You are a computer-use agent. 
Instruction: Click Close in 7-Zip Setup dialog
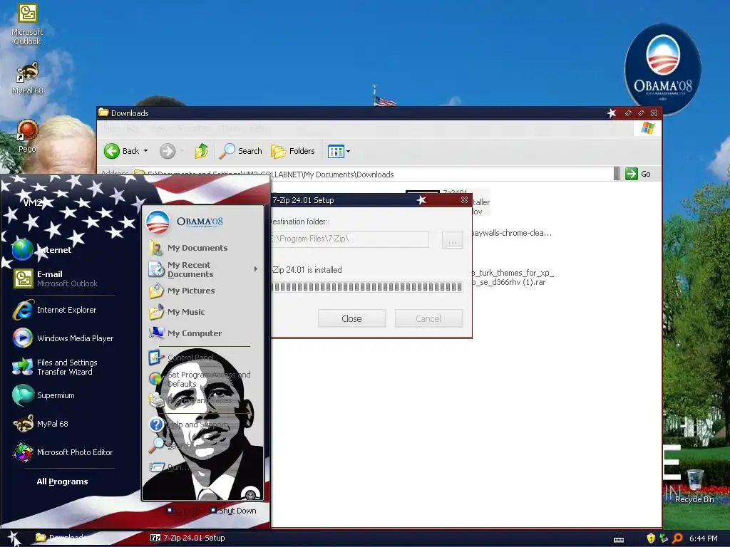coord(351,318)
